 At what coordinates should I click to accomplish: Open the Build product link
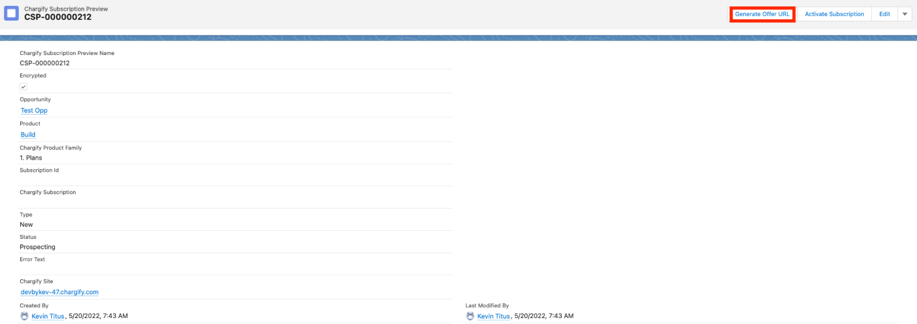tap(28, 135)
